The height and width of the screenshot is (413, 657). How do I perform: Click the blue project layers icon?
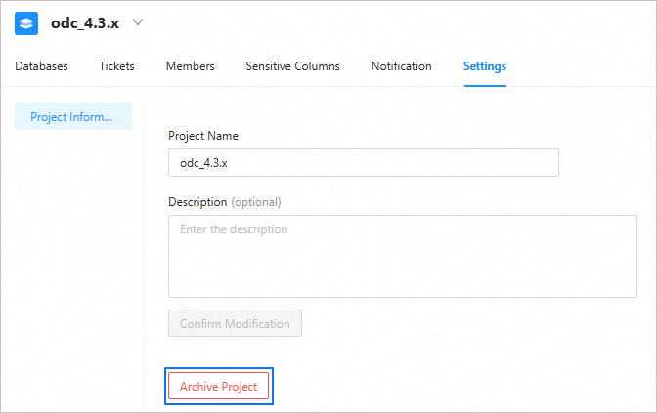click(26, 22)
